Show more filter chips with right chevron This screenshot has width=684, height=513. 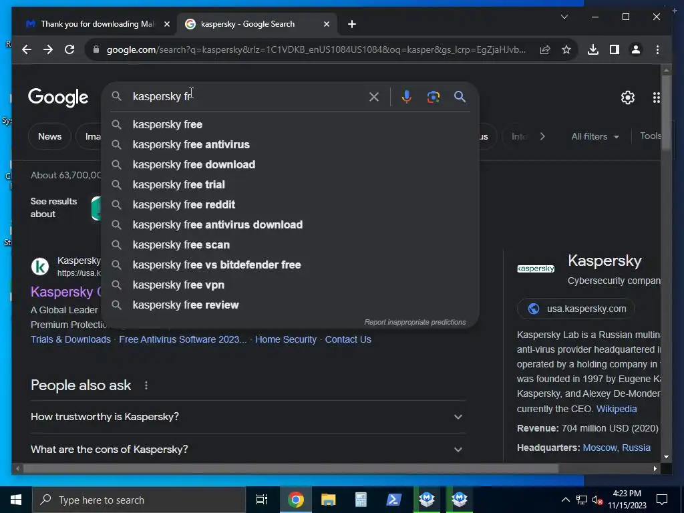(542, 136)
